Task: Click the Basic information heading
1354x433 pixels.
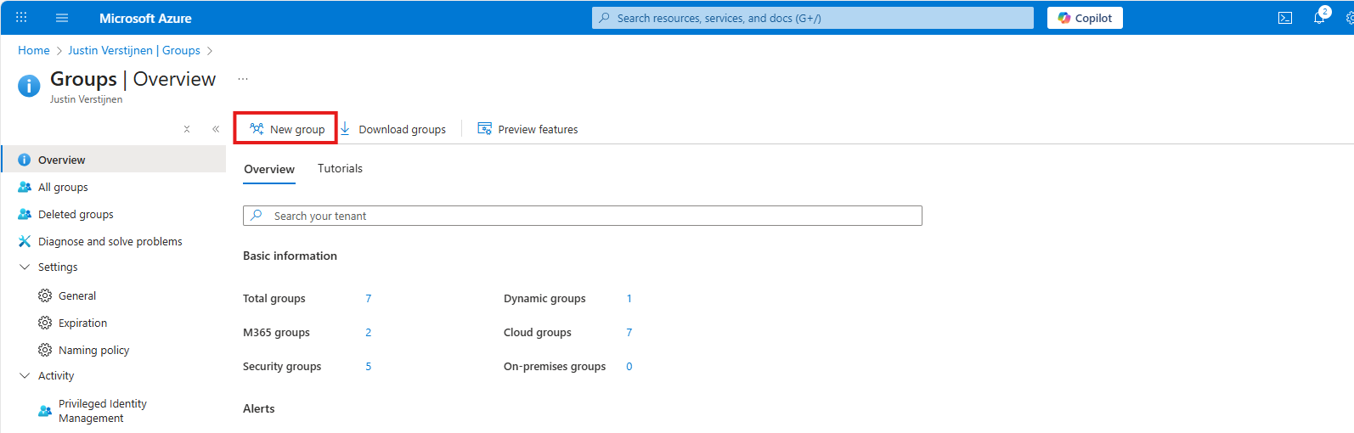Action: (290, 256)
